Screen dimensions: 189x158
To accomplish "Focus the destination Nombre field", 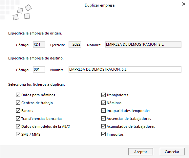I will tap(125, 69).
